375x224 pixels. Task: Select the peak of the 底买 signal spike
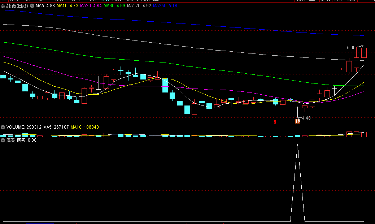pyautogui.click(x=297, y=145)
